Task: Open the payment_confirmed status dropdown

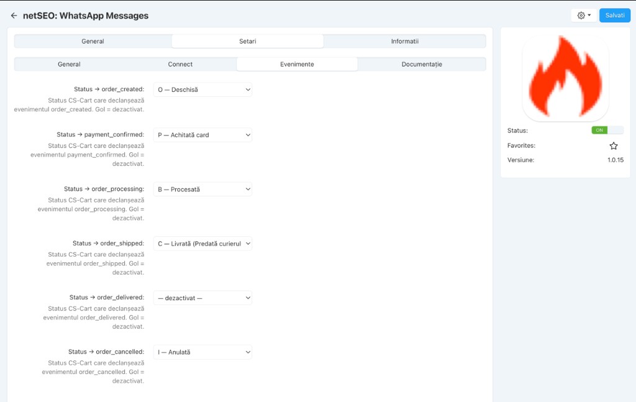Action: click(202, 135)
